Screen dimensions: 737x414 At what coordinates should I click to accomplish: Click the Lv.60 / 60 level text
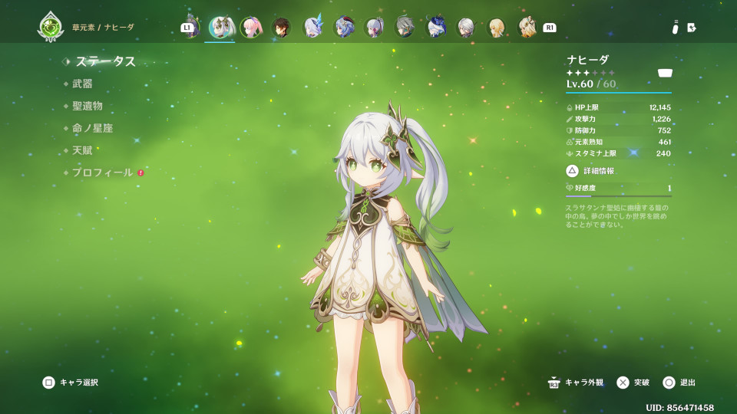point(591,84)
